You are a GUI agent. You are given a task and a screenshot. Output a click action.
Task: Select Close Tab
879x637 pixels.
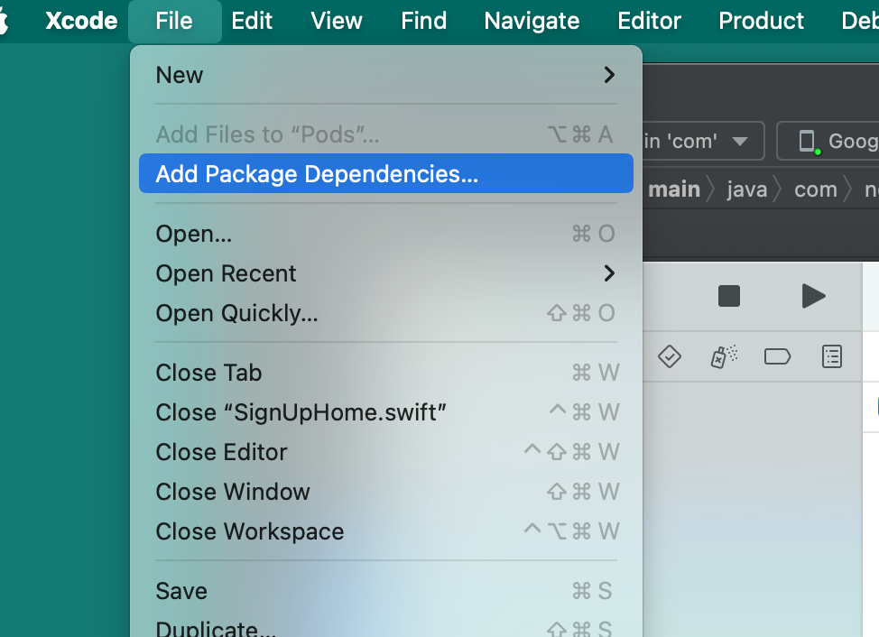coord(385,373)
